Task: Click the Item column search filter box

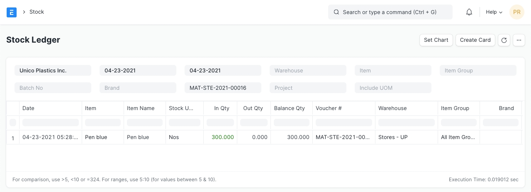Action: click(103, 122)
